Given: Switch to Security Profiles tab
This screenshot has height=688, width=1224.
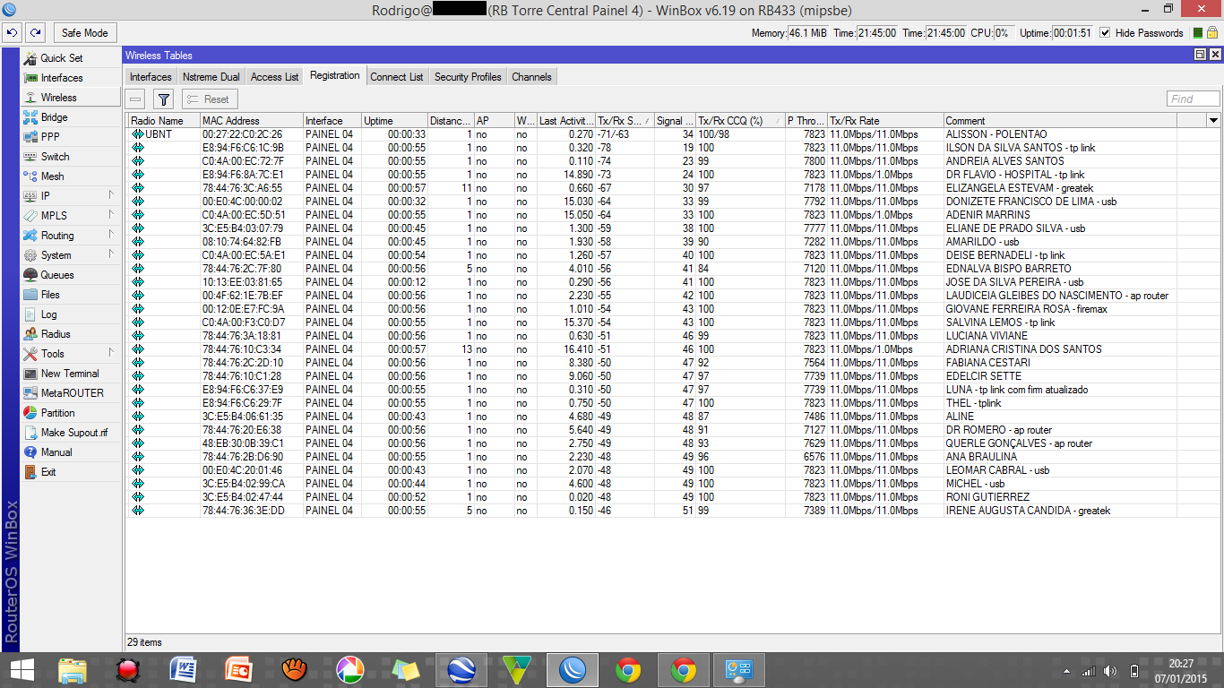Looking at the screenshot, I should pyautogui.click(x=468, y=77).
